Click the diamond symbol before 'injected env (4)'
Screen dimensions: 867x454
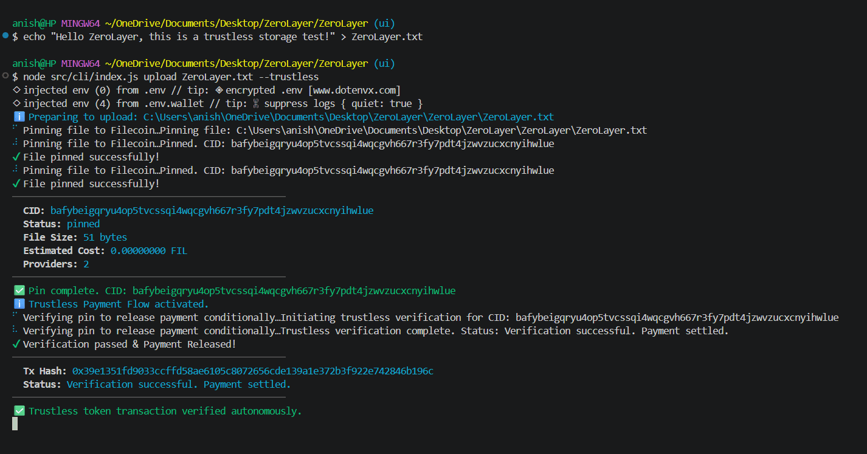tap(16, 103)
